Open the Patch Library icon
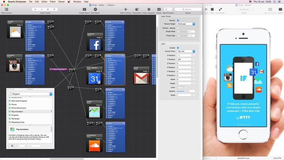Screen dimensions: 284x160 pyautogui.click(x=6, y=9)
